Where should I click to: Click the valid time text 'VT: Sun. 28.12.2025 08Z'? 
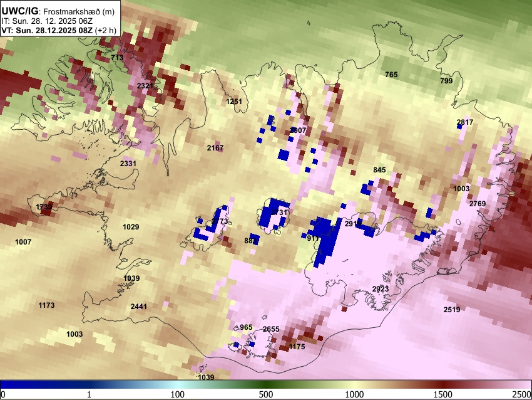click(47, 30)
